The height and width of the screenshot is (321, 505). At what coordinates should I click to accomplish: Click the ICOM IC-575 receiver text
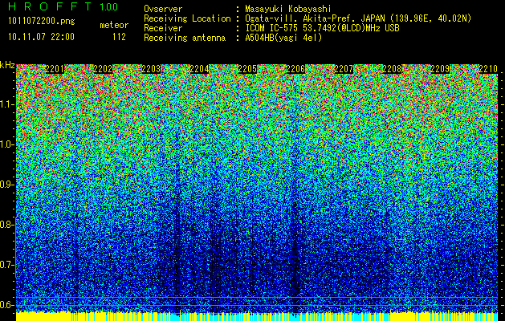pos(322,28)
